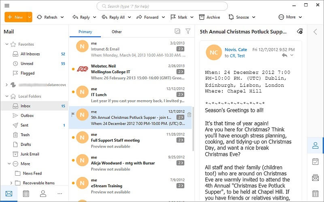The image size is (324, 202).
Task: Click the reply arrow in message header
Action: 285,55
